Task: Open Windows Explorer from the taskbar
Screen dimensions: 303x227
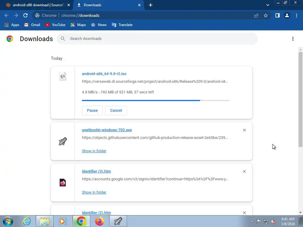Action: point(45,221)
